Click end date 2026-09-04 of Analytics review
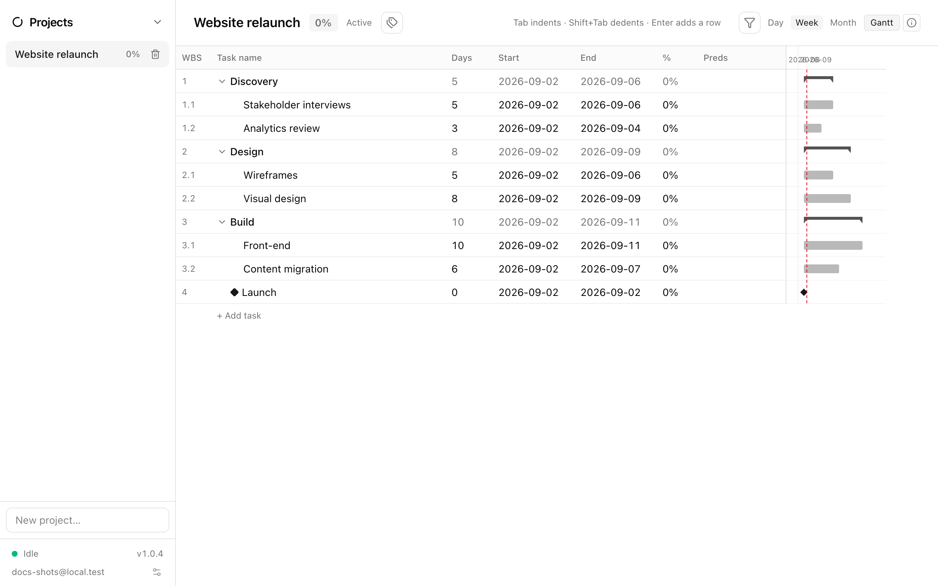Image resolution: width=938 pixels, height=586 pixels. pos(610,128)
